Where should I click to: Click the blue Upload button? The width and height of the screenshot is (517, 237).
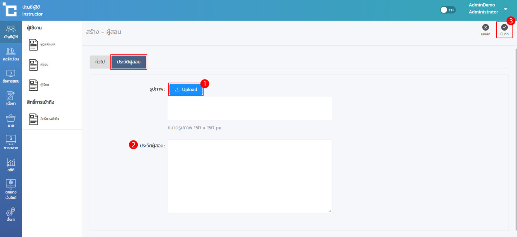pyautogui.click(x=186, y=90)
